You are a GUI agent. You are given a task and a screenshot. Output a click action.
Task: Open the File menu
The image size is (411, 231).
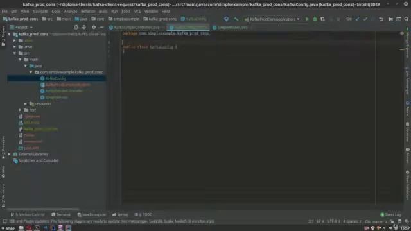tap(4, 12)
